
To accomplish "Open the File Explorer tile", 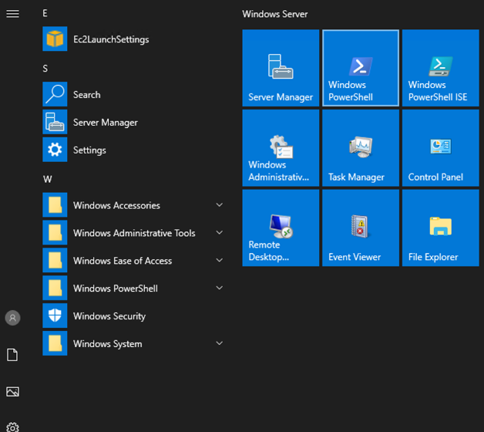I will click(441, 228).
